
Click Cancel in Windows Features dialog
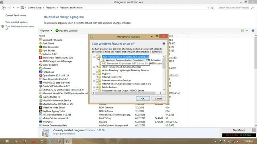(158, 98)
